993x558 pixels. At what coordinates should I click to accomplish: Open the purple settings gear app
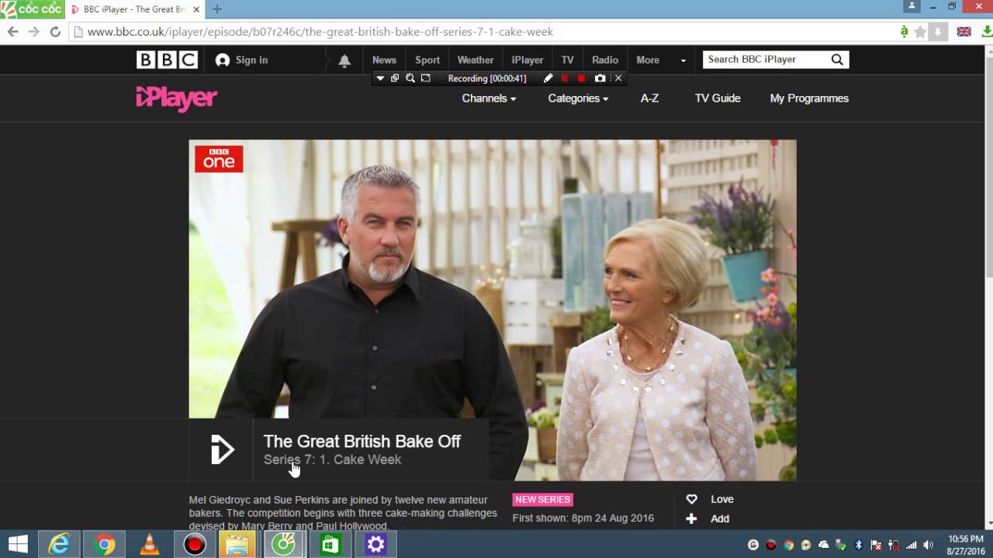click(x=375, y=544)
